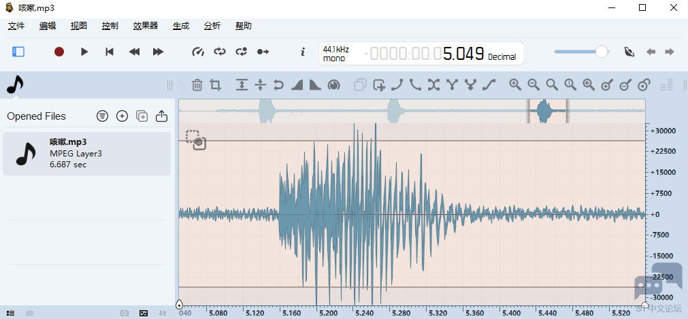Click the double Y-shaped merge icon

pos(470,85)
